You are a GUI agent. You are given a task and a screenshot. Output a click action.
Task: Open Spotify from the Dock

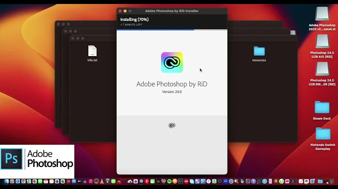tap(169, 182)
